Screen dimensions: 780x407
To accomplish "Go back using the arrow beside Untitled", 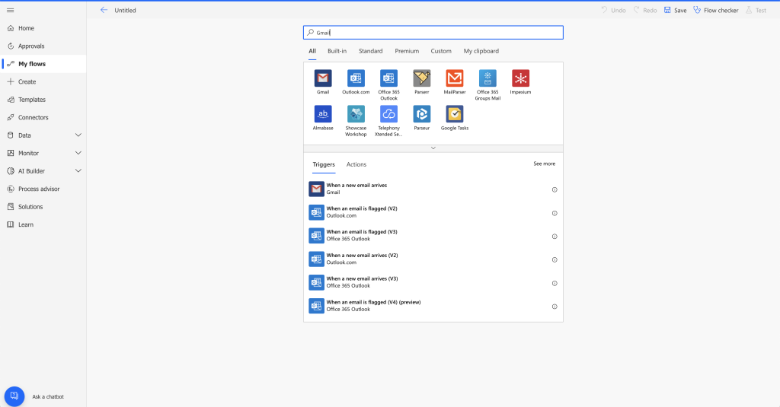I will point(104,10).
